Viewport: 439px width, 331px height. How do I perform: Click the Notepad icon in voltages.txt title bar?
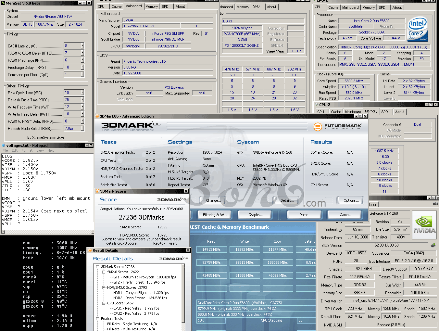(4, 146)
